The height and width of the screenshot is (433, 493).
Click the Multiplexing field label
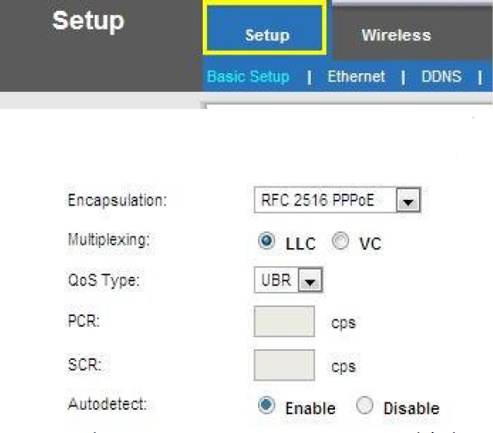109,240
